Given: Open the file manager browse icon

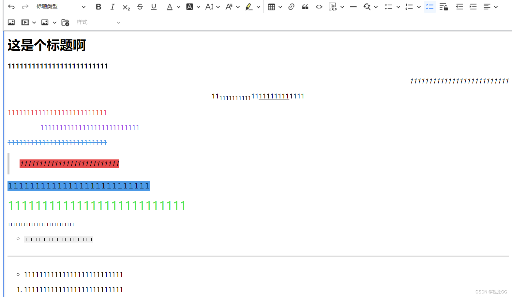Looking at the screenshot, I should tap(65, 22).
